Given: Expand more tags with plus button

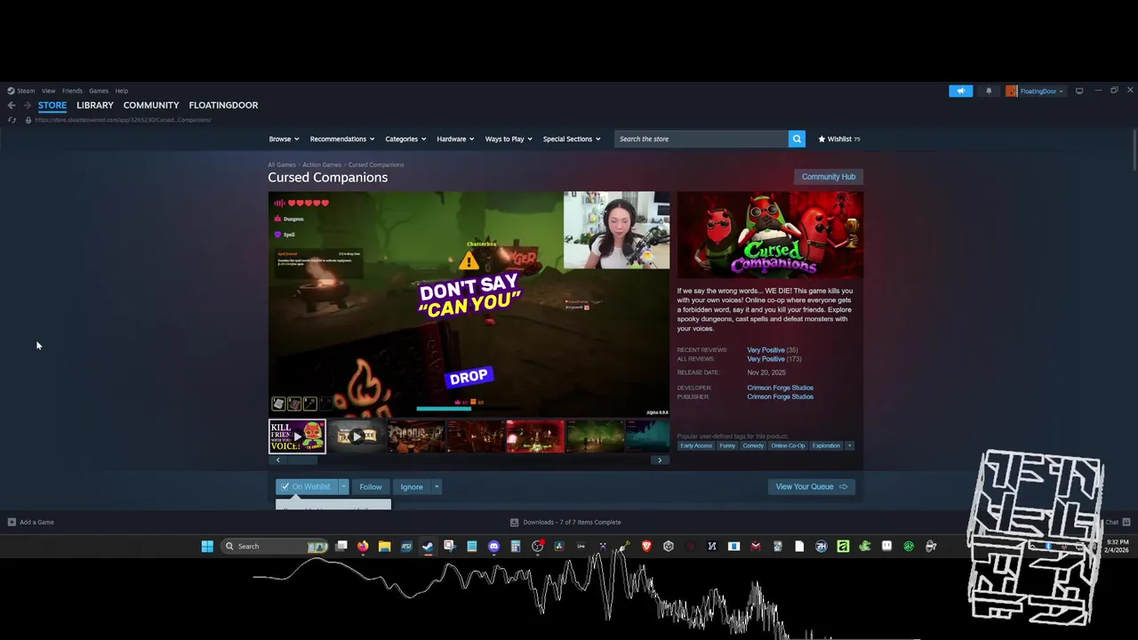Looking at the screenshot, I should tap(849, 445).
